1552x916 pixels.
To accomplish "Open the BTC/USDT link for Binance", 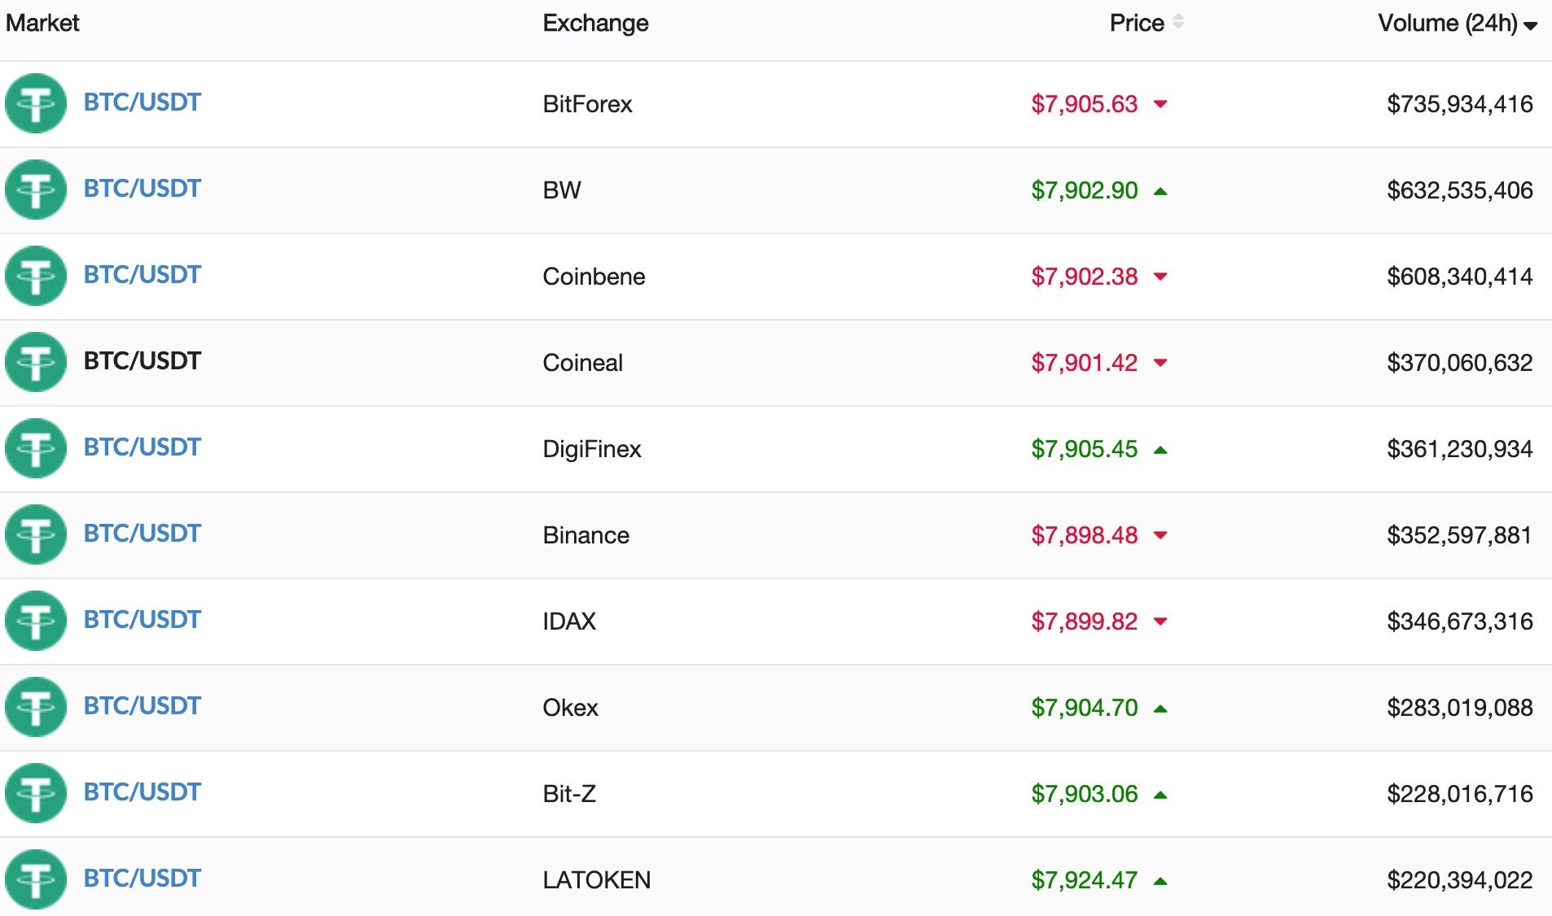I will [142, 534].
